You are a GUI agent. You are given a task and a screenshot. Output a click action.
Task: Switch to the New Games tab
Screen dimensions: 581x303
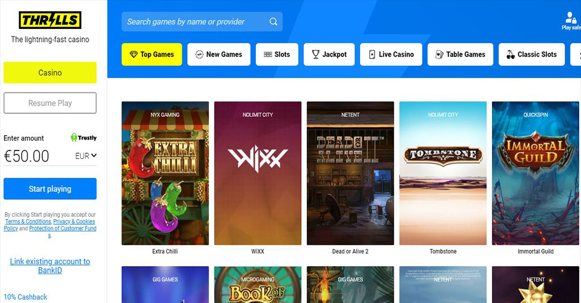[218, 54]
